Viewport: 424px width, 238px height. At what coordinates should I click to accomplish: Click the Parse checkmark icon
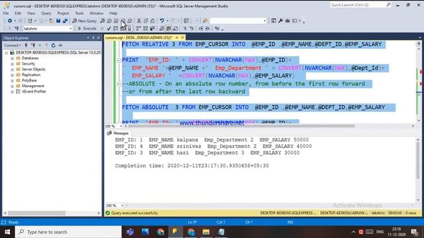pyautogui.click(x=109, y=28)
